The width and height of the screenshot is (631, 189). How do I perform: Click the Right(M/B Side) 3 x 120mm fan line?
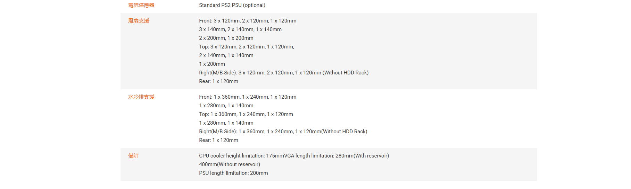pos(284,73)
